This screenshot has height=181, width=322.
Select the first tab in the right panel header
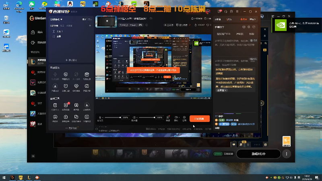[x=218, y=19]
